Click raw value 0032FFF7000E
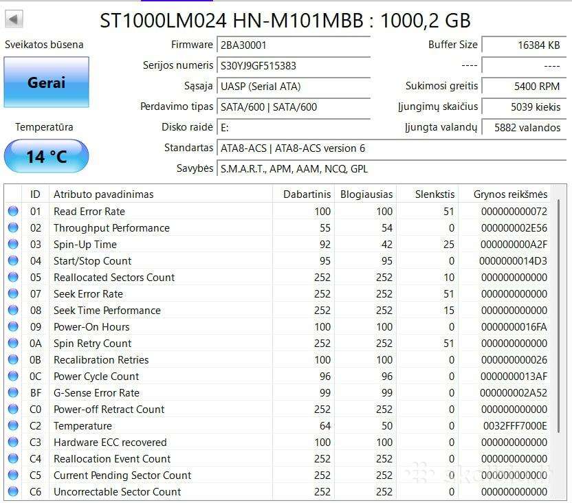Viewport: 572px width, 503px height. (515, 426)
